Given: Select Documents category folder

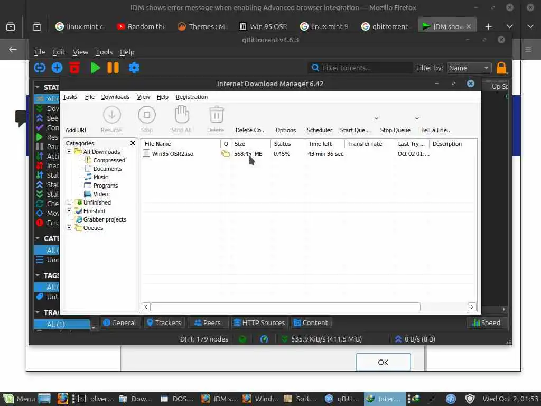Looking at the screenshot, I should pos(107,169).
